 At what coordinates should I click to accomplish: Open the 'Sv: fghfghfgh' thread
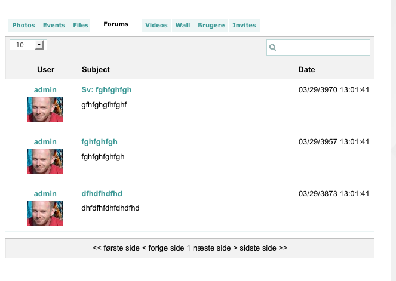(x=106, y=90)
